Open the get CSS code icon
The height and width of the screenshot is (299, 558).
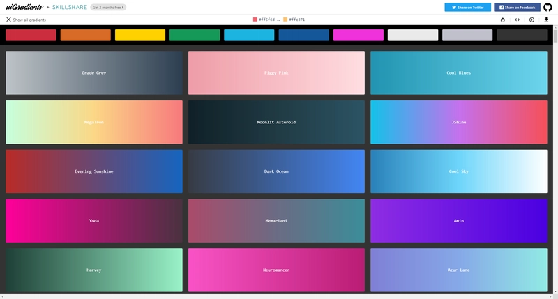[517, 20]
